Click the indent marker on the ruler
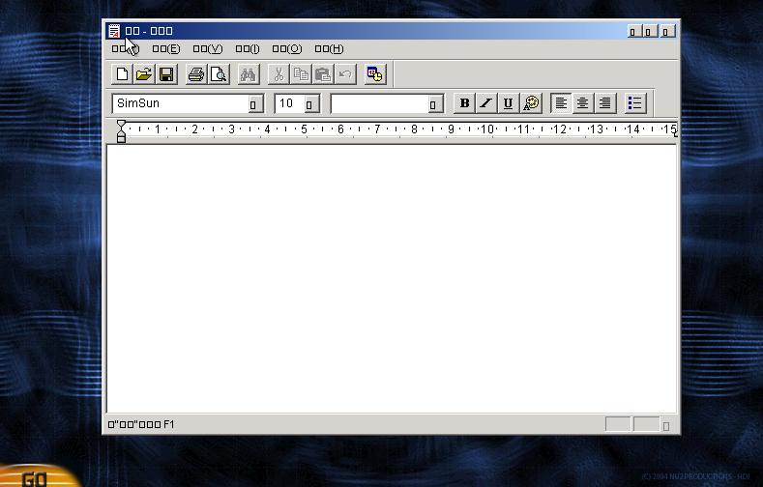 [x=121, y=131]
